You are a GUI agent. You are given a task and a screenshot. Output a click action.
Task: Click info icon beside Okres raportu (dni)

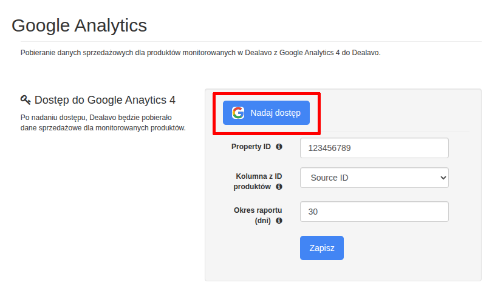(x=279, y=221)
